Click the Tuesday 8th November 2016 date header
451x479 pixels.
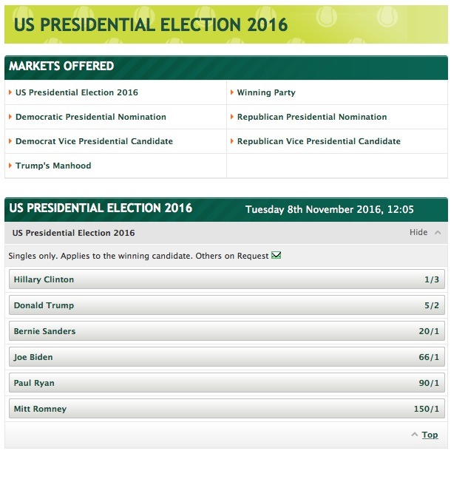(x=329, y=209)
